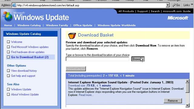Open the Windows Catalog menu item
This screenshot has width=194, height=109.
(x=29, y=25)
